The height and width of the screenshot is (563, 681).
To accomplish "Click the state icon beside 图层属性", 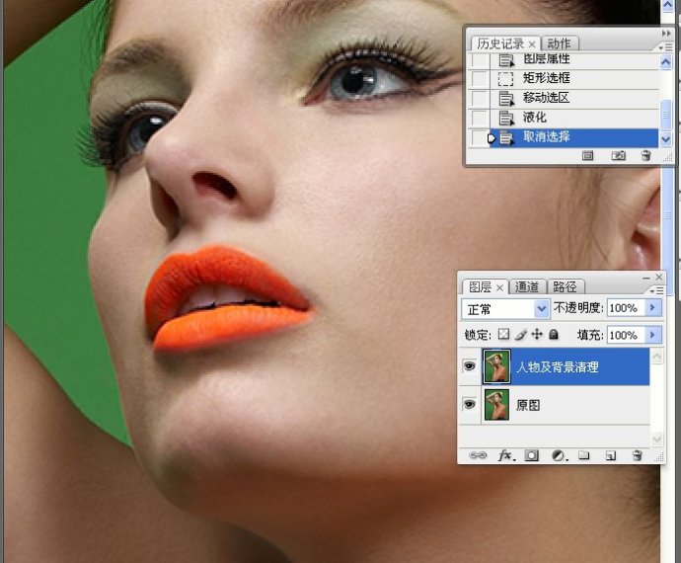I will 505,60.
